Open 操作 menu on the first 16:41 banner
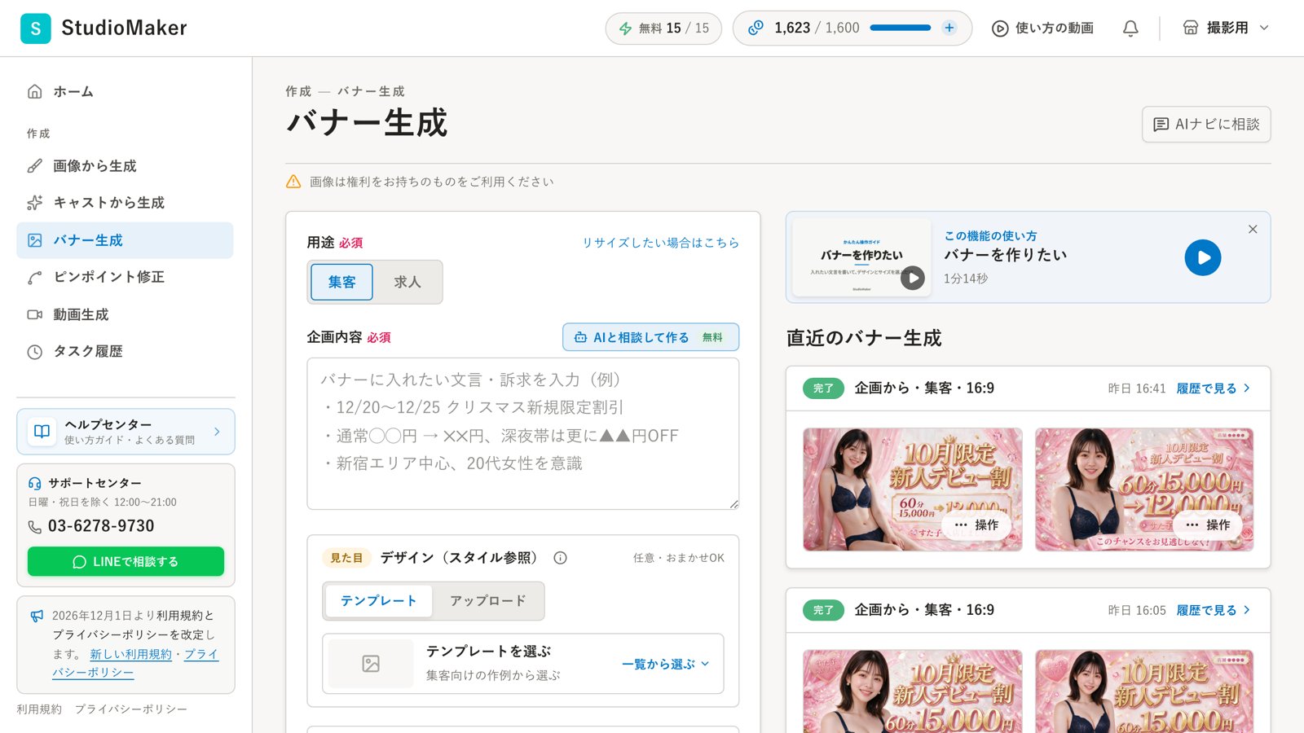The height and width of the screenshot is (733, 1304). 976,525
